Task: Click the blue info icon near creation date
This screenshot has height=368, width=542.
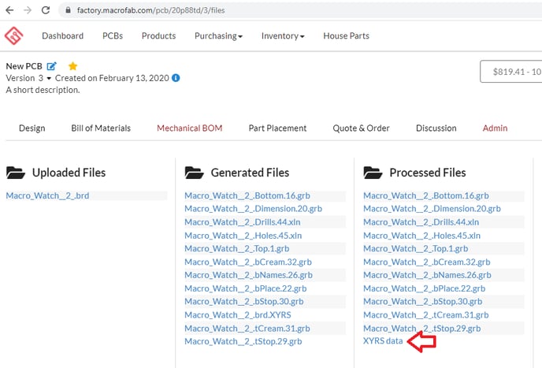Action: click(176, 78)
